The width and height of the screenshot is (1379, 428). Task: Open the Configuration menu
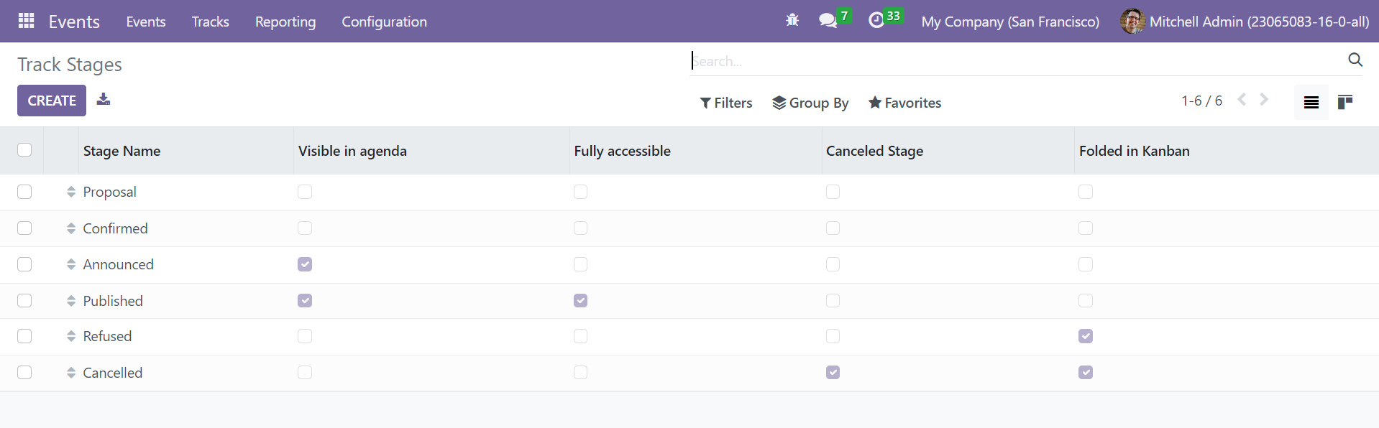click(384, 22)
